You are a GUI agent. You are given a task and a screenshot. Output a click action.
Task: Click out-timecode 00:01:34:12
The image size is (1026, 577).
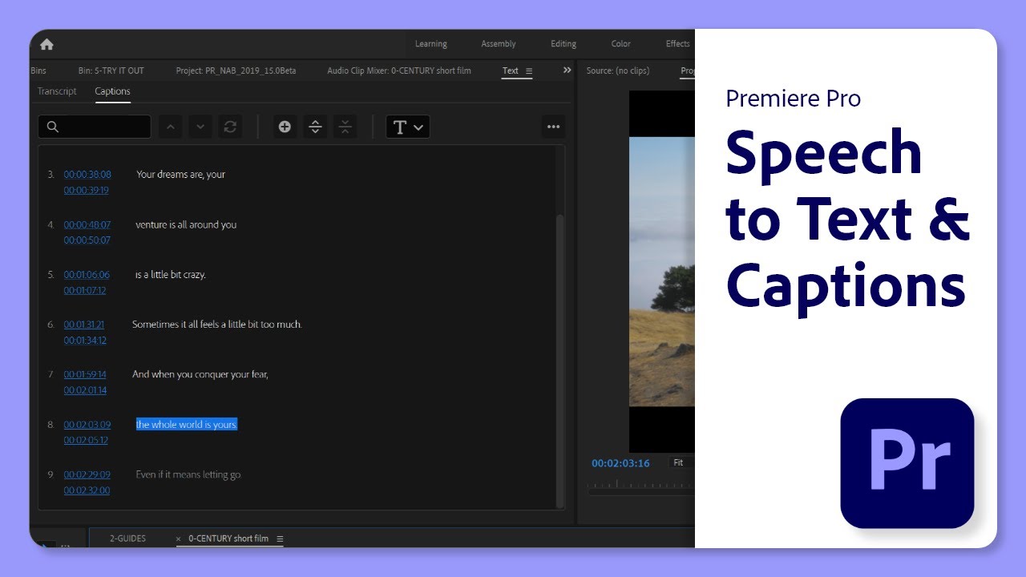85,341
